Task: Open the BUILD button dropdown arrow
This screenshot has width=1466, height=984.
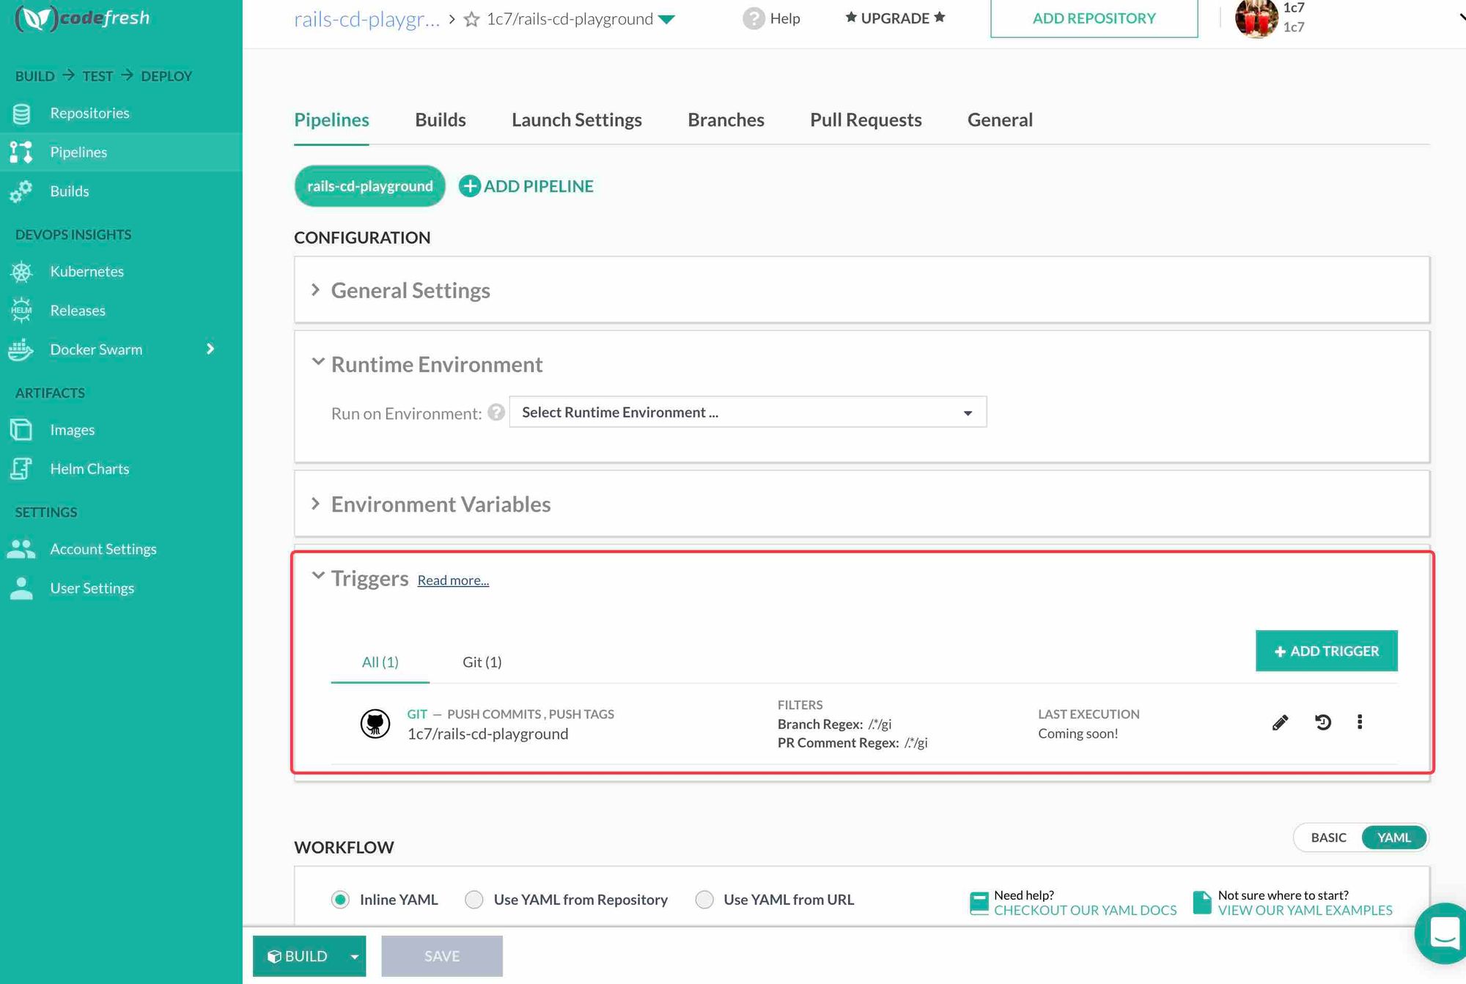Action: [355, 957]
